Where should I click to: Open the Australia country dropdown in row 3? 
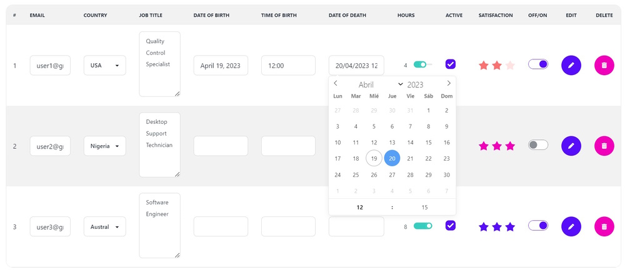pos(105,226)
